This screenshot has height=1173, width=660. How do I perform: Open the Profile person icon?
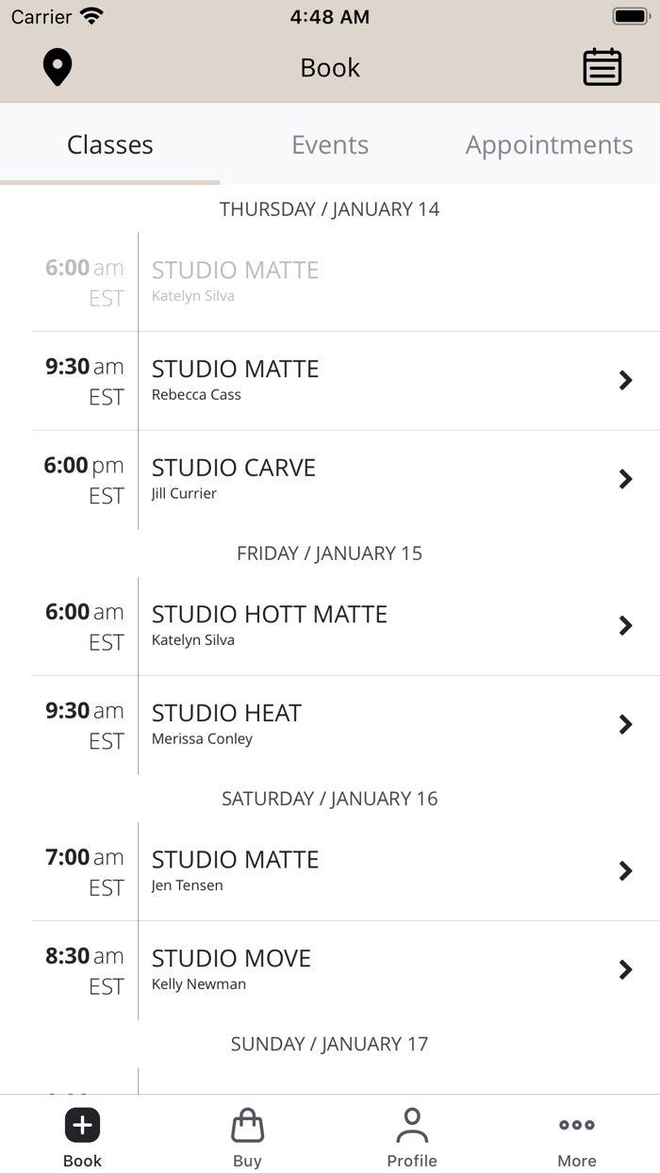(x=412, y=1125)
